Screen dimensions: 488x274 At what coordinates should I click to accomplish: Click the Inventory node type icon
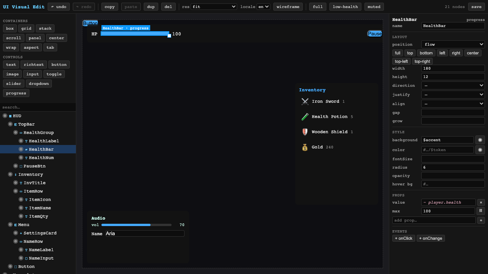pos(16,175)
